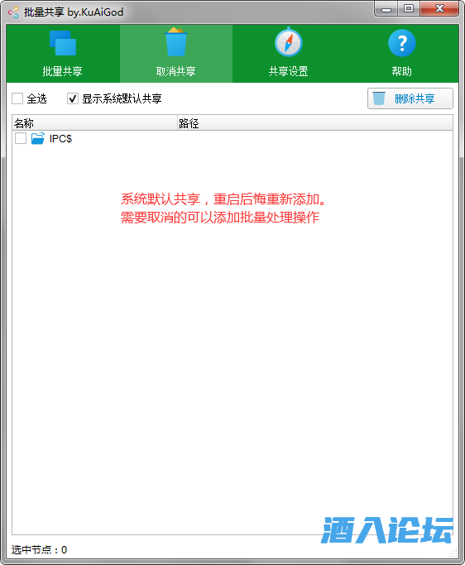465x565 pixels.
Task: Check the IPC$ row checkbox
Action: pyautogui.click(x=21, y=138)
